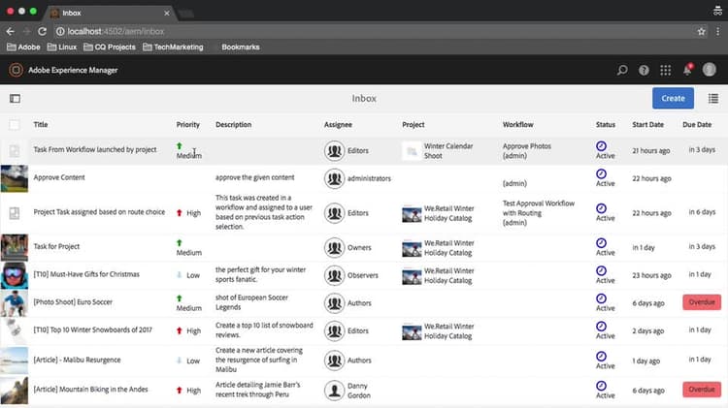
Task: Sort by the Title column header
Action: pyautogui.click(x=41, y=125)
